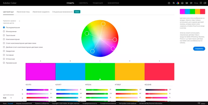Open the Смотреть menu item
Viewport: 208px width, 105px height.
point(83,3)
